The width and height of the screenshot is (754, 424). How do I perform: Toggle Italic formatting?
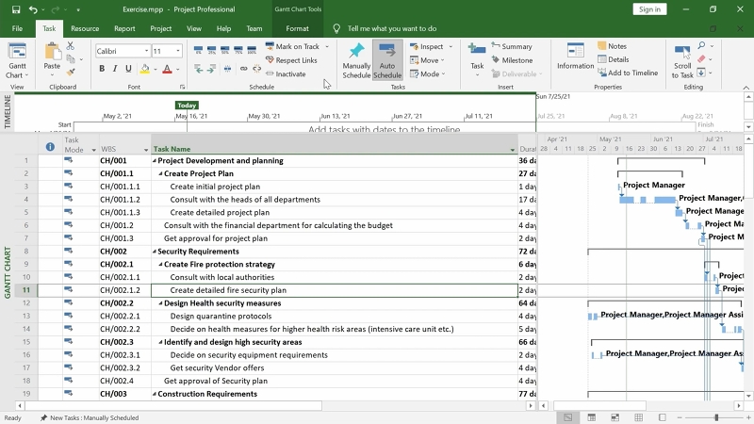pos(115,69)
